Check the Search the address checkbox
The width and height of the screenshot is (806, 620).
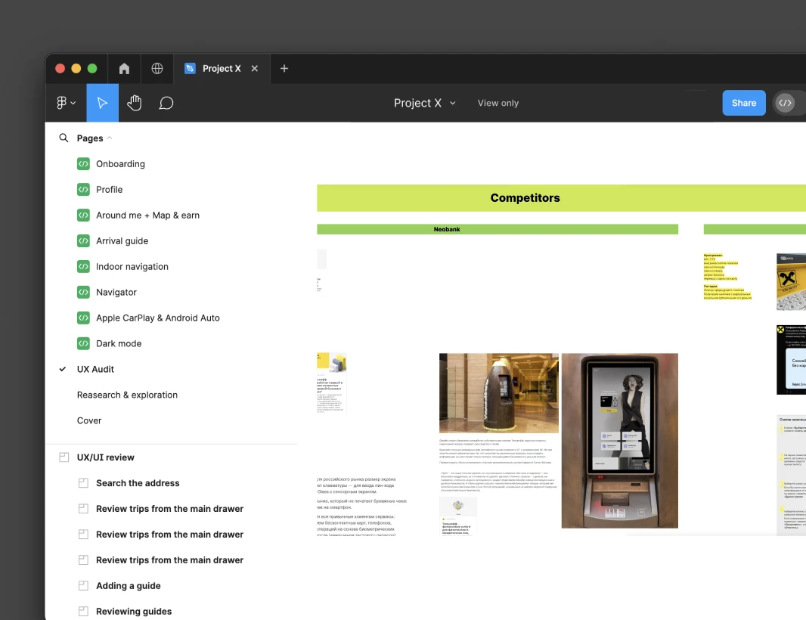point(83,483)
